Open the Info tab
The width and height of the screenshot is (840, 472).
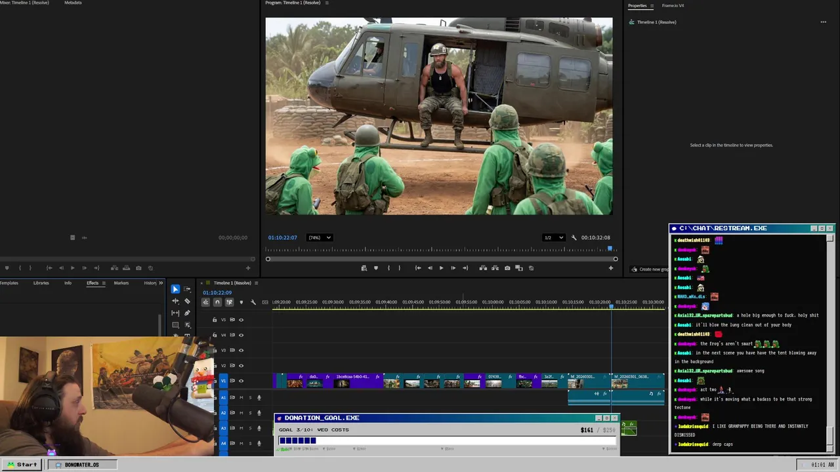[x=68, y=283]
